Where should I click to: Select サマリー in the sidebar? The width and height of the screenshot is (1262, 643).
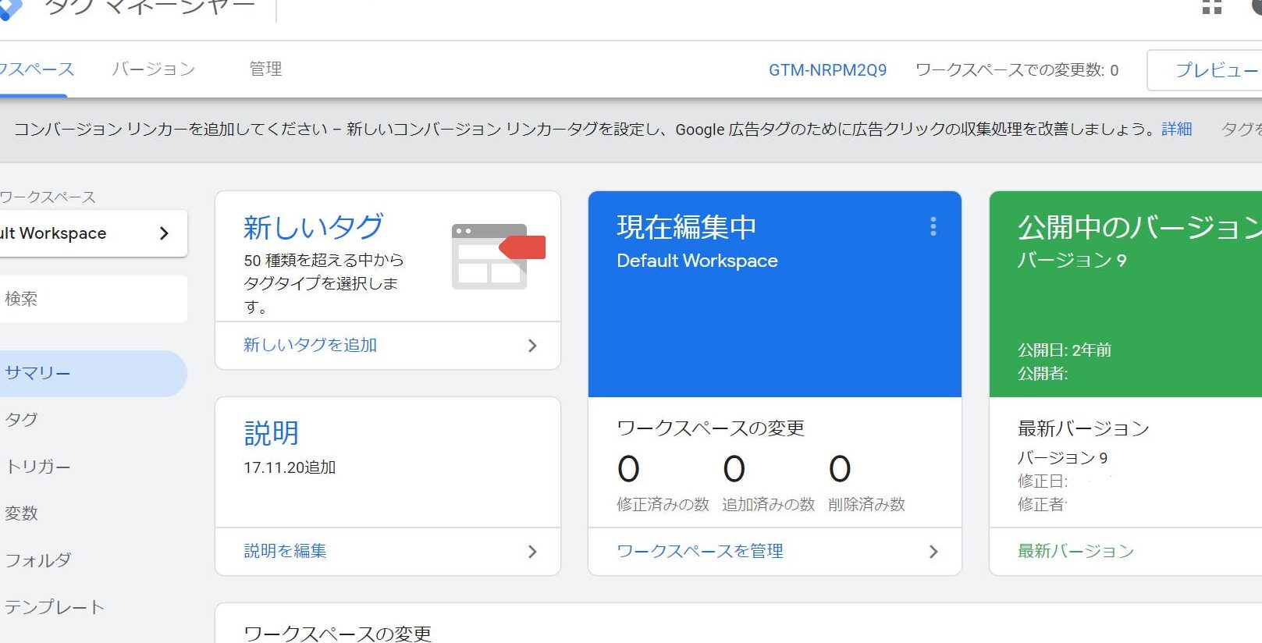click(39, 374)
